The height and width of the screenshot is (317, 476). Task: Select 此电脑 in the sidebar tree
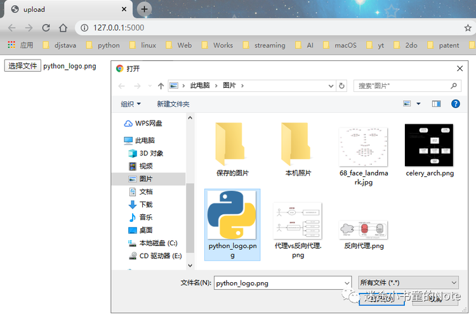tap(140, 140)
